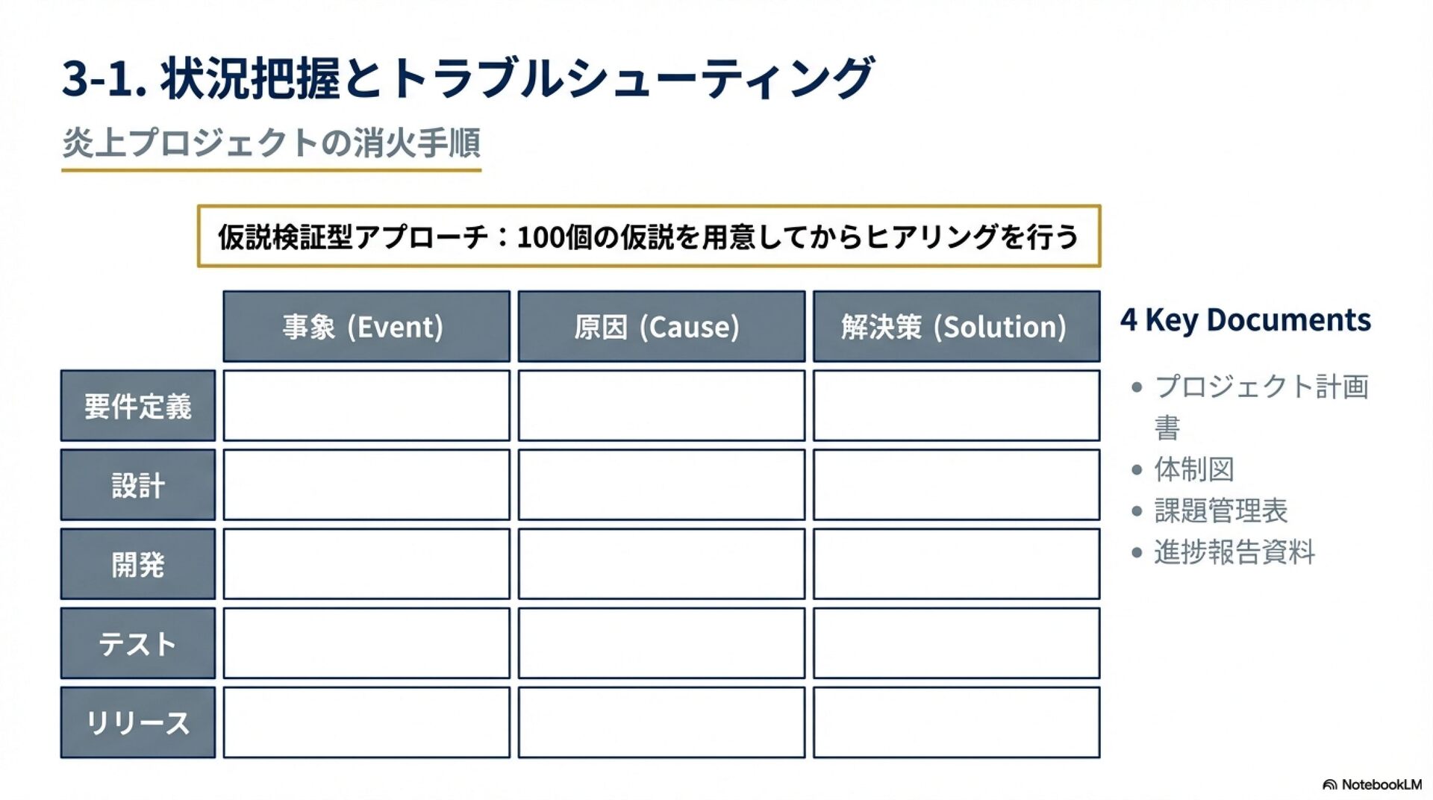Click the NotebookLM logo icon

[1329, 785]
